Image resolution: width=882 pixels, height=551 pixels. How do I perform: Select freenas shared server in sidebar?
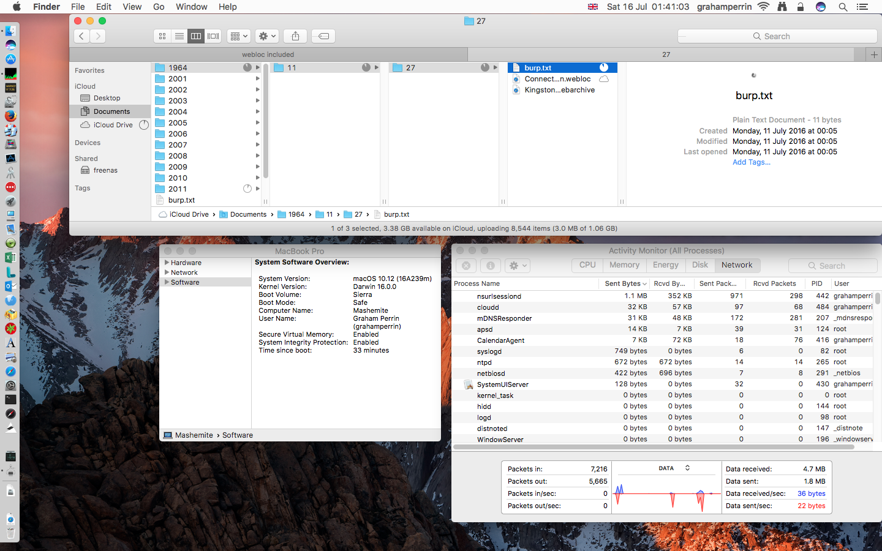click(105, 170)
